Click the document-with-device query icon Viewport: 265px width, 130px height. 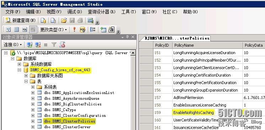coord(53,21)
